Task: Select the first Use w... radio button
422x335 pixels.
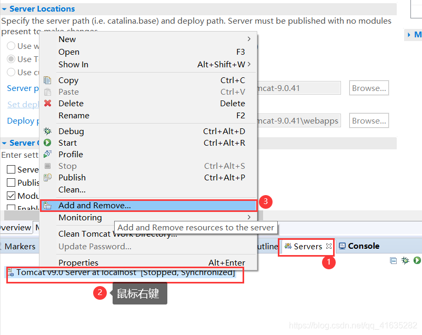Action: (11, 46)
